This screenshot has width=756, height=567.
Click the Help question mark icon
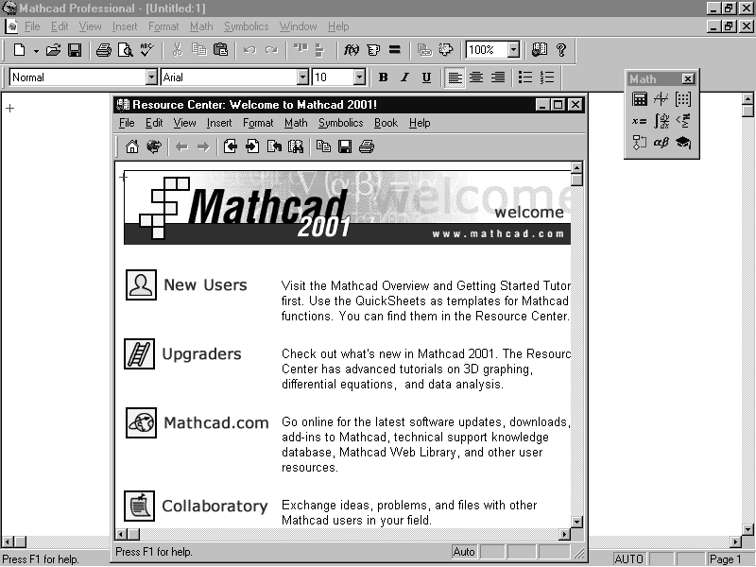(560, 50)
